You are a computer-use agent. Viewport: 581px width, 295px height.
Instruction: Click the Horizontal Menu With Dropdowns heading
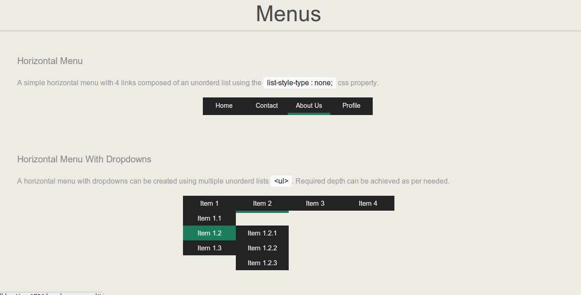(84, 159)
